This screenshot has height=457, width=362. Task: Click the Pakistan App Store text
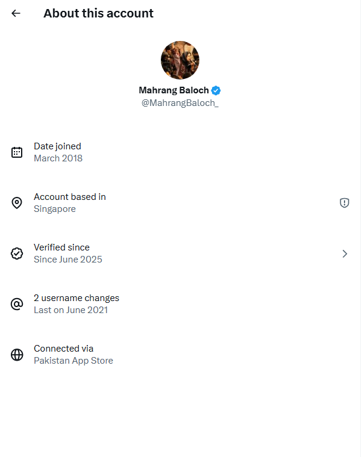pyautogui.click(x=73, y=361)
